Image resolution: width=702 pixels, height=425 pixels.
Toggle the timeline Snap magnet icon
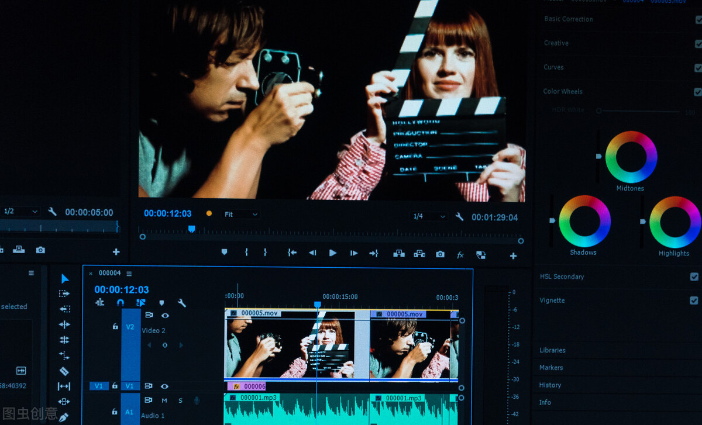[x=121, y=303]
